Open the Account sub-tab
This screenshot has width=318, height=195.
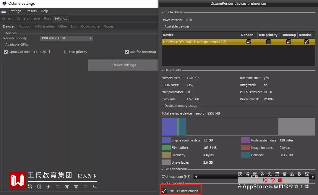point(25,26)
